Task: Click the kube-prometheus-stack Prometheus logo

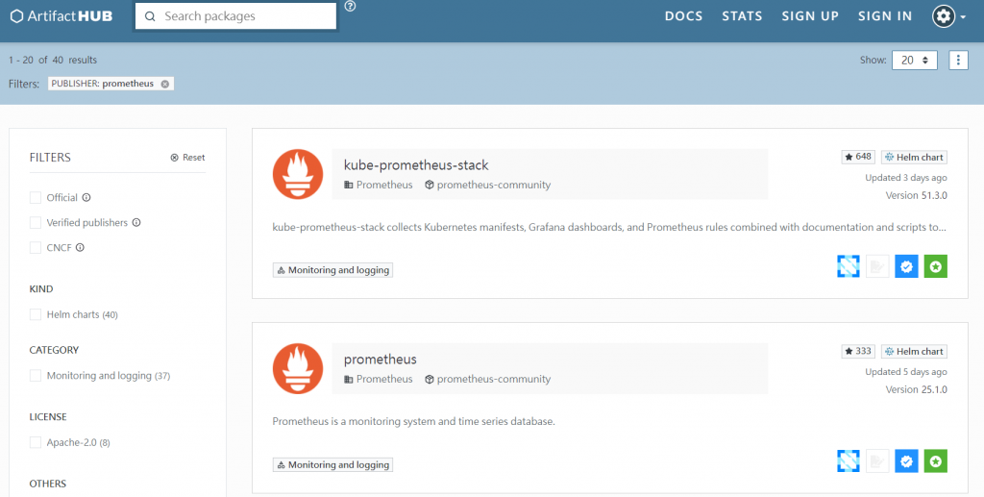Action: pyautogui.click(x=298, y=174)
